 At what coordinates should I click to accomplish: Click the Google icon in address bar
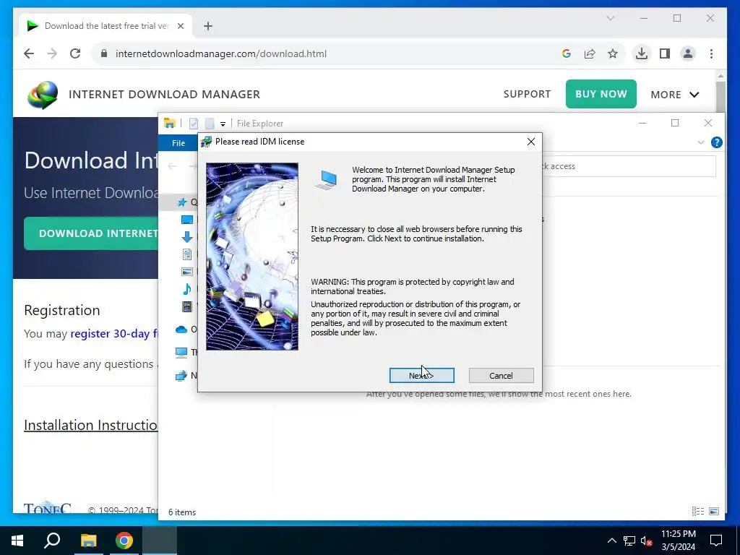point(567,53)
